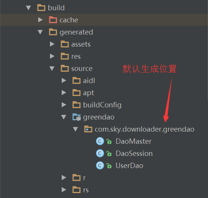
Task: Click the source folder icon
Action: tap(65, 68)
